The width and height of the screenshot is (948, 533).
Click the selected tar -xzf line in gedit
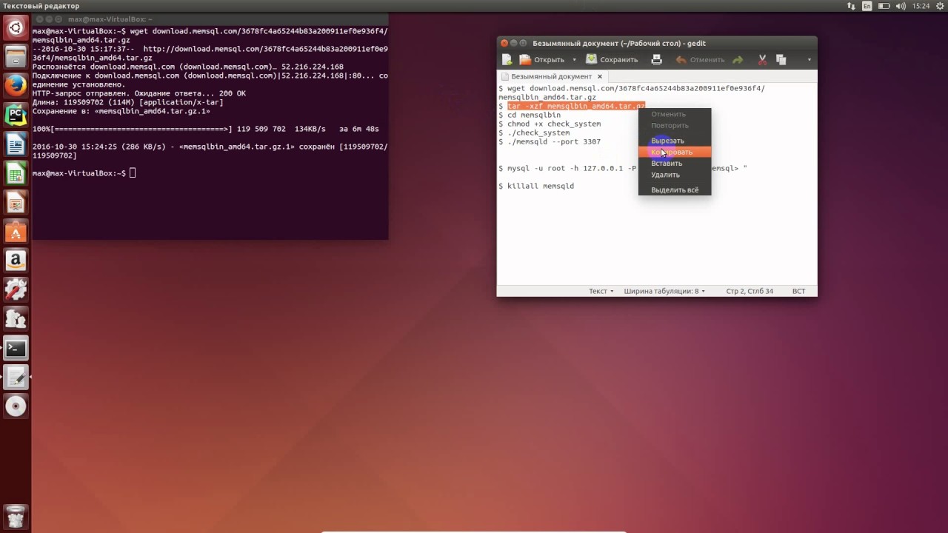point(576,106)
